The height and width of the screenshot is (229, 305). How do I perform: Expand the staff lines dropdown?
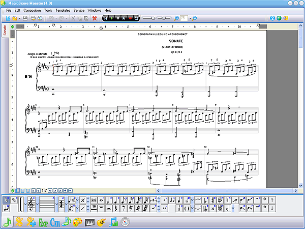coord(56,204)
